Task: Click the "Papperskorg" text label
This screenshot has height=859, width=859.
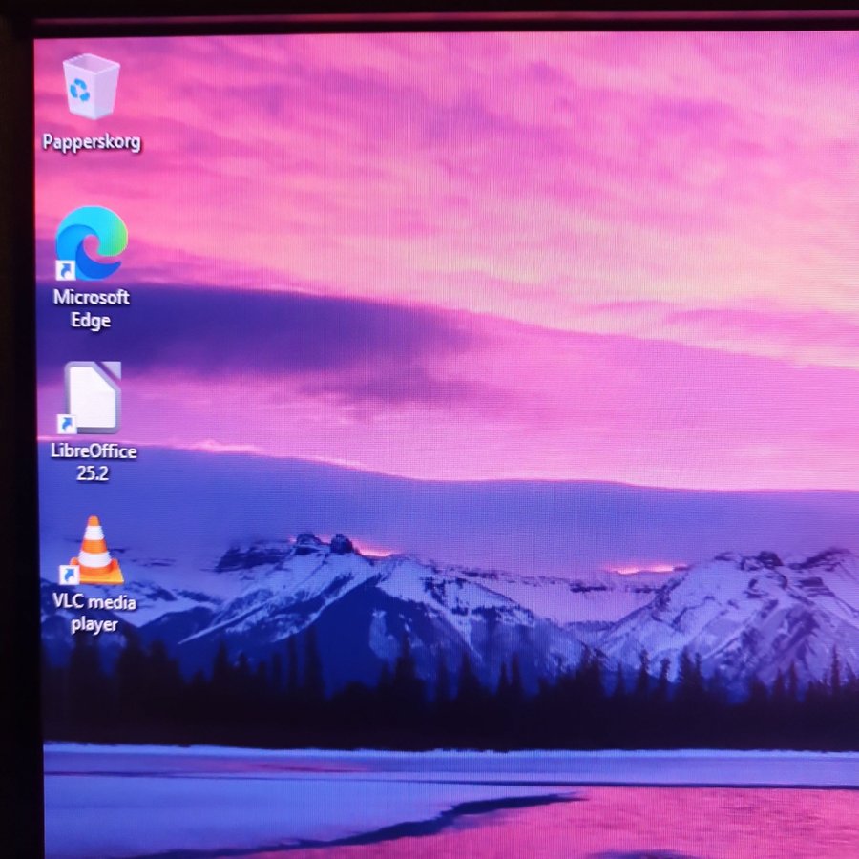Action: click(92, 142)
